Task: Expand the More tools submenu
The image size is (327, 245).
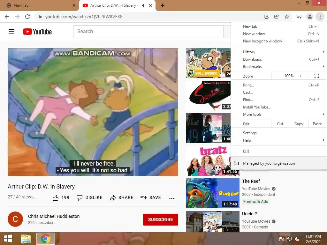Action: (279, 115)
